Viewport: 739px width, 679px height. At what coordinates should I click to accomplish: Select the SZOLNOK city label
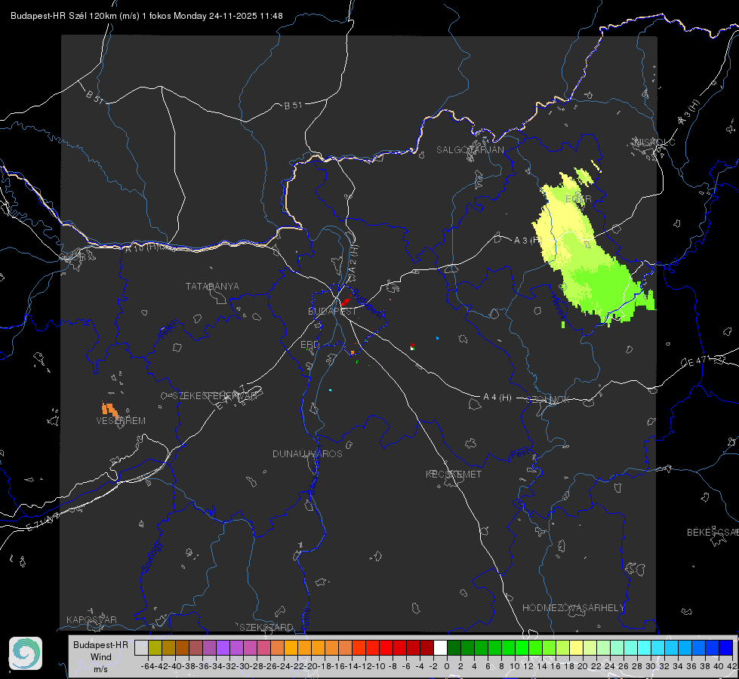pyautogui.click(x=548, y=400)
